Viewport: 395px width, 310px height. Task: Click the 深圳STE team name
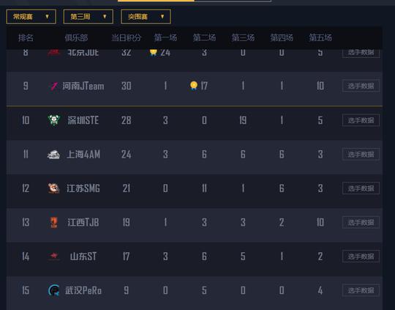(x=83, y=120)
